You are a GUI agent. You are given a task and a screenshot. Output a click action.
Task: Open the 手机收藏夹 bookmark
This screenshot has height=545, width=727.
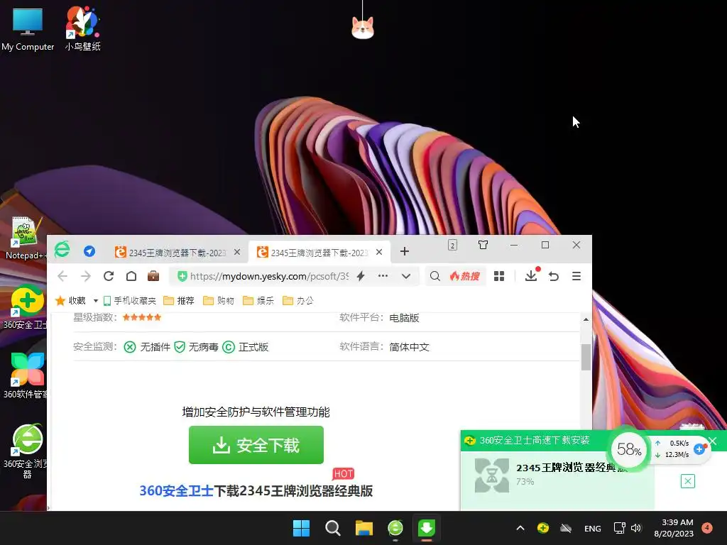(x=129, y=301)
